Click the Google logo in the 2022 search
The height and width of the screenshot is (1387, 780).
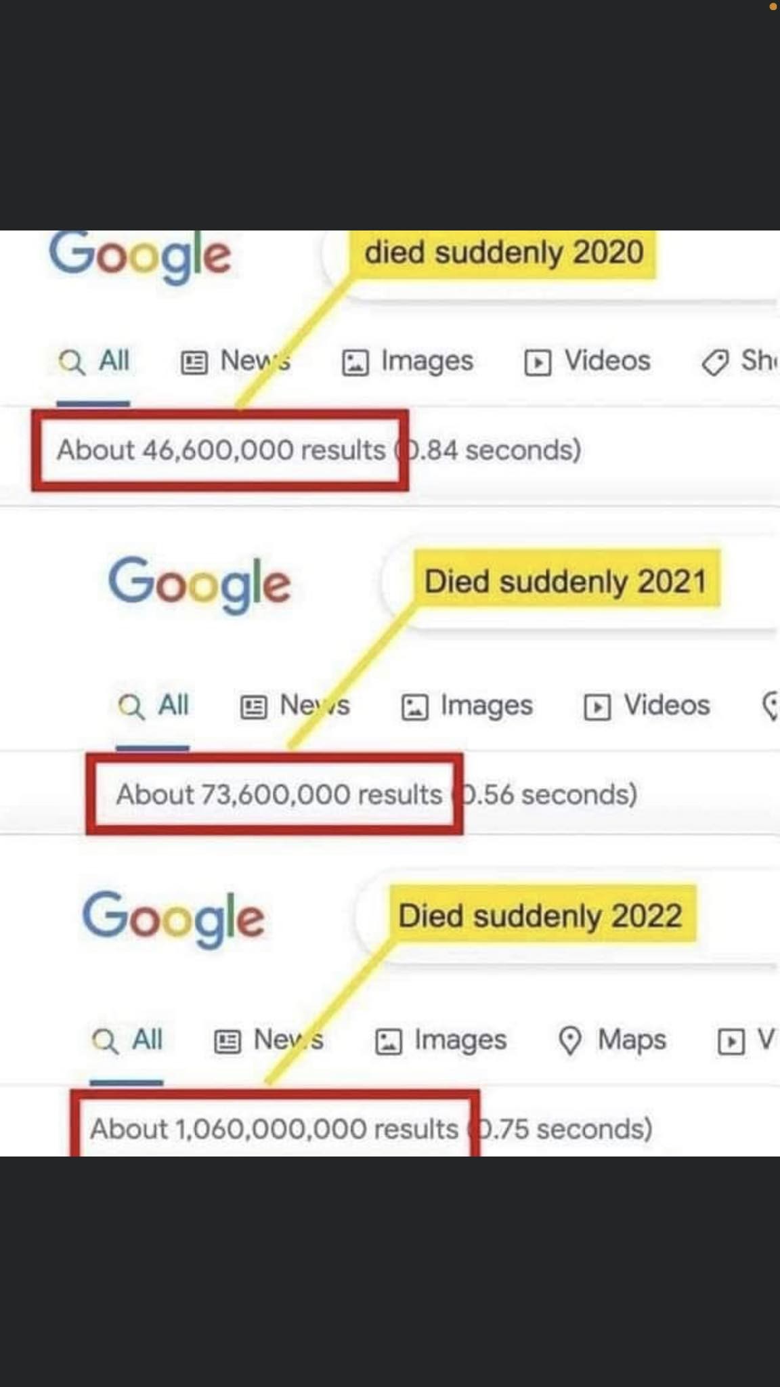tap(173, 918)
